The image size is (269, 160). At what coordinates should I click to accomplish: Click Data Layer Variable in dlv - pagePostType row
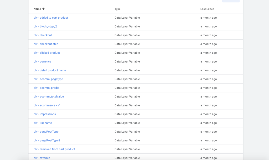coord(127,132)
